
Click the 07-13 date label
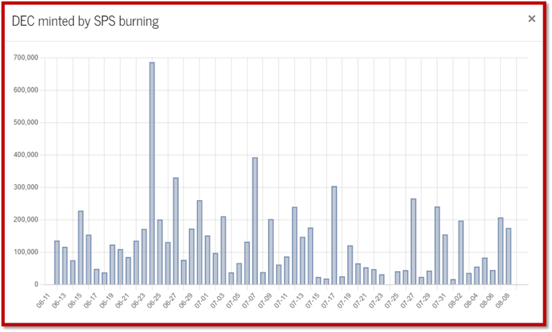point(296,300)
